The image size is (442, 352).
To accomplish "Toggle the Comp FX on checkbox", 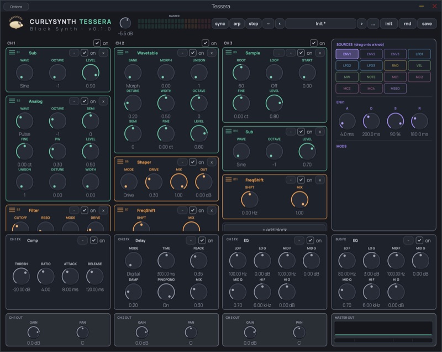I will [93, 241].
